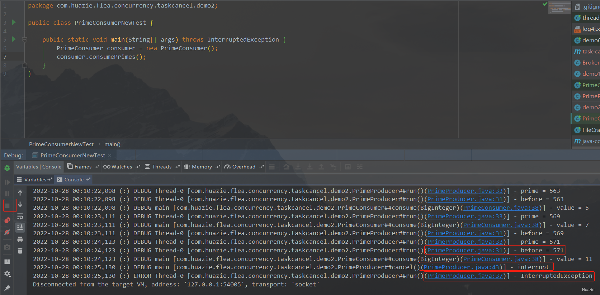Select the Broken… class in right panel

pyautogui.click(x=587, y=63)
